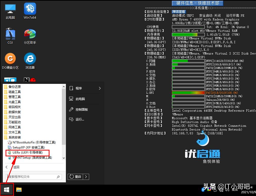Viewport: 256px width, 196px height.
Task: Launch UEfix UEFI 引导修复 tool
Action: coord(27,152)
